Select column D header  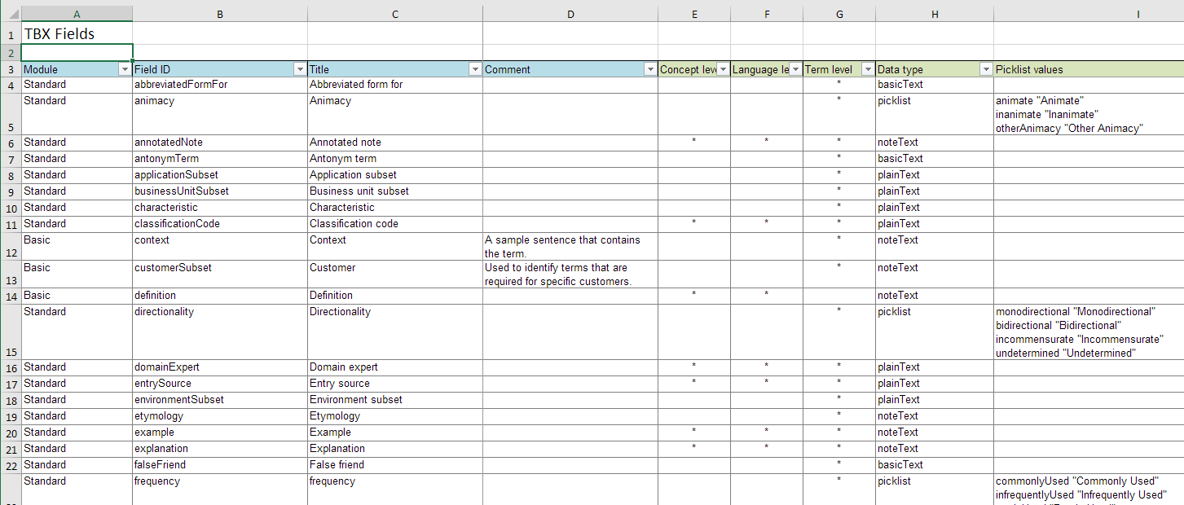tap(570, 14)
